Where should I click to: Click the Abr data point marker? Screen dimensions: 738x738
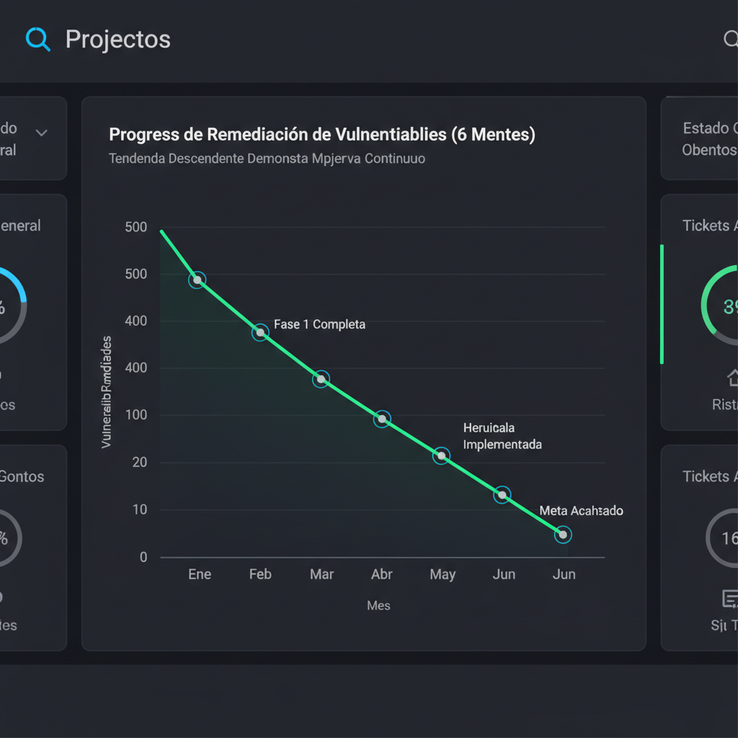click(x=382, y=419)
